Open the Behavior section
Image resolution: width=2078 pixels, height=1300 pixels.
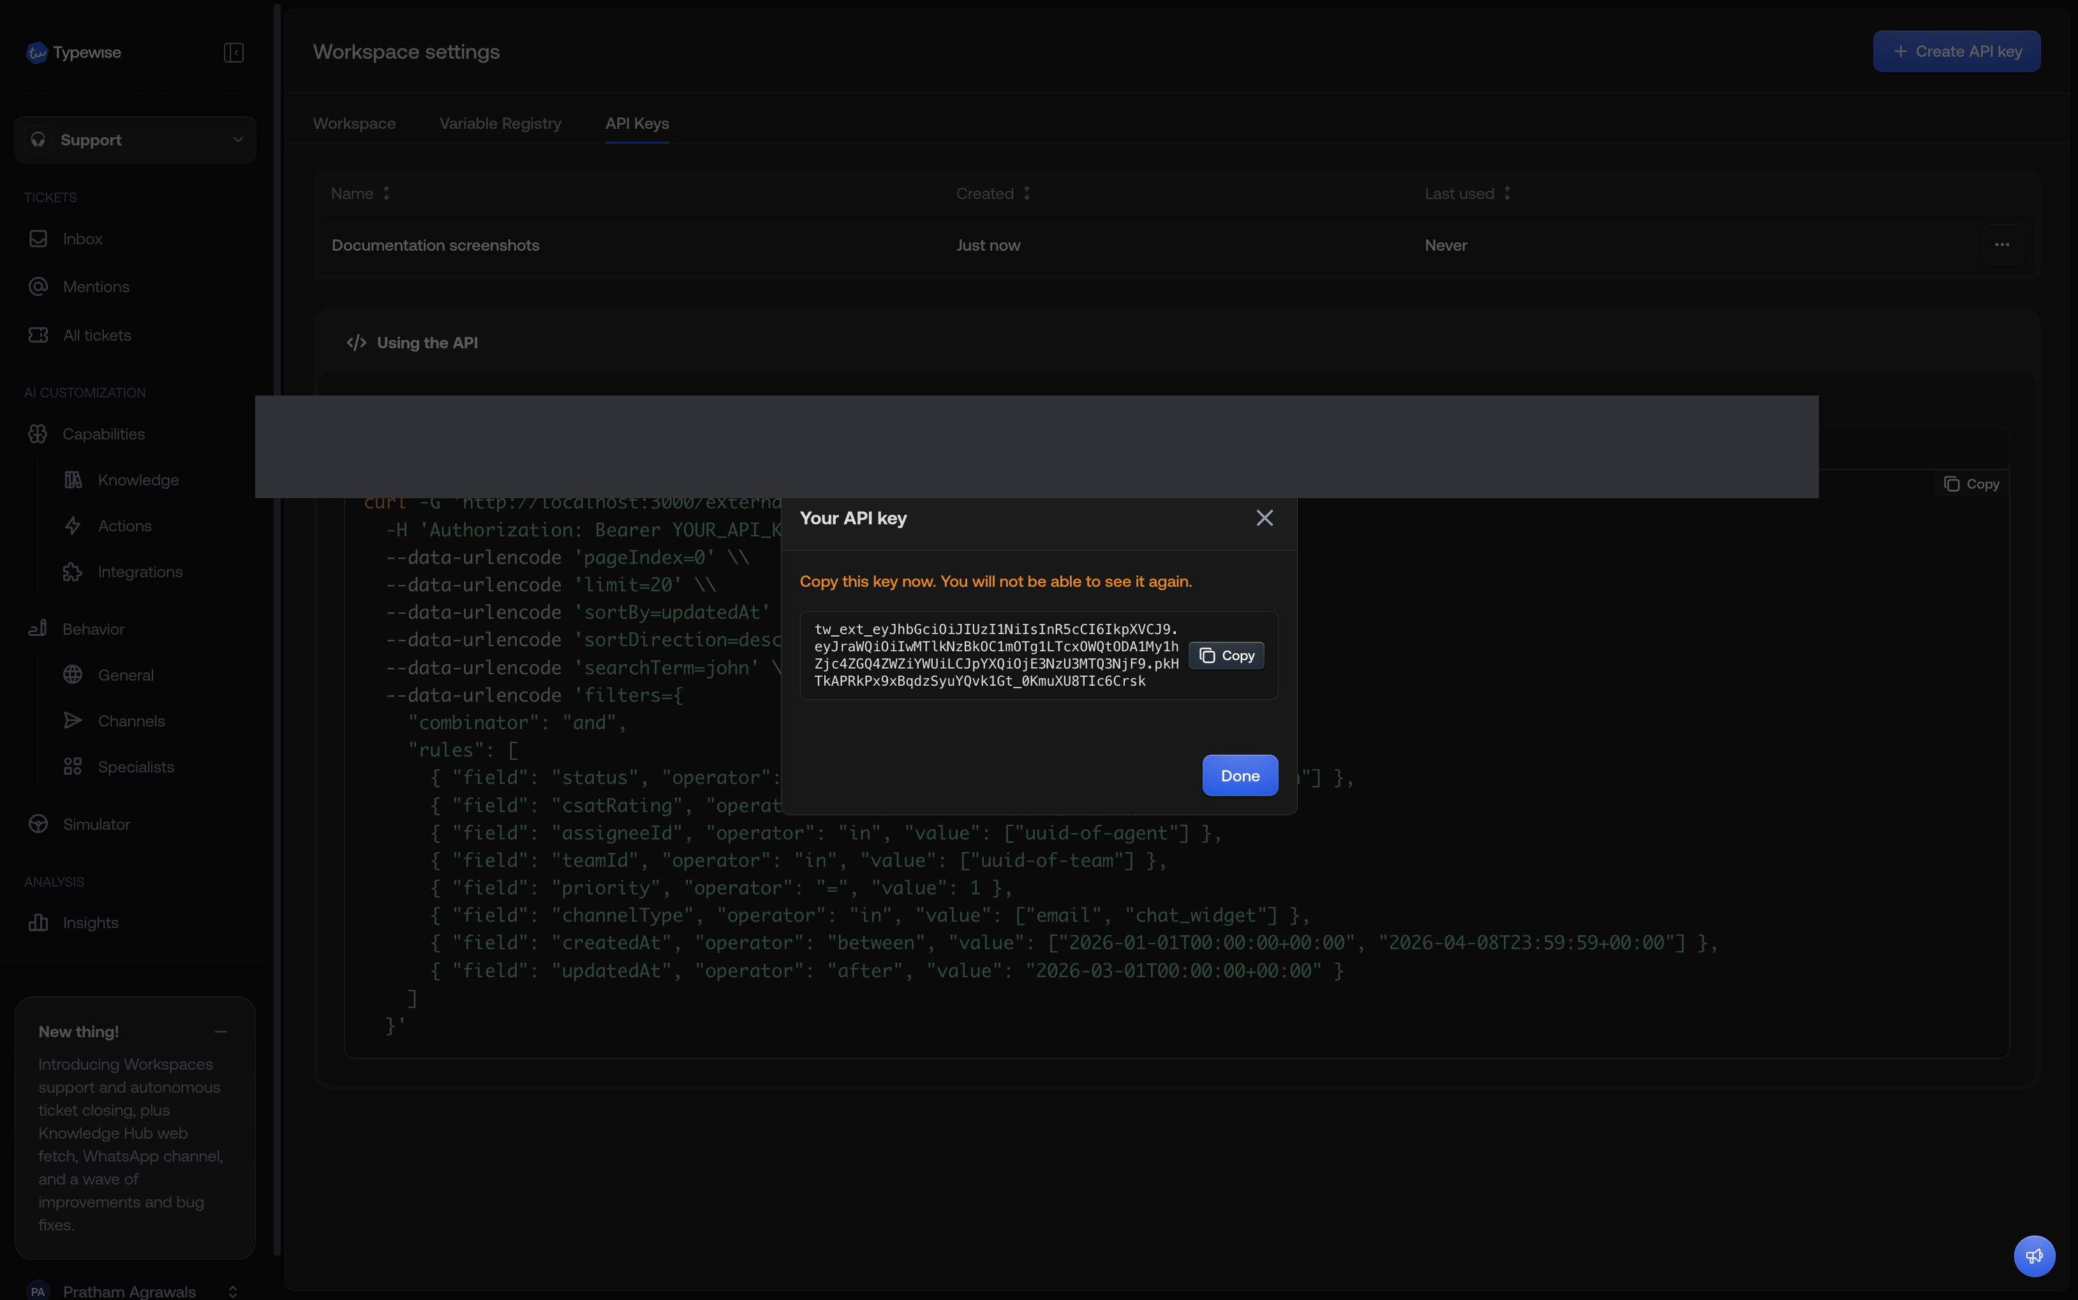pyautogui.click(x=93, y=630)
